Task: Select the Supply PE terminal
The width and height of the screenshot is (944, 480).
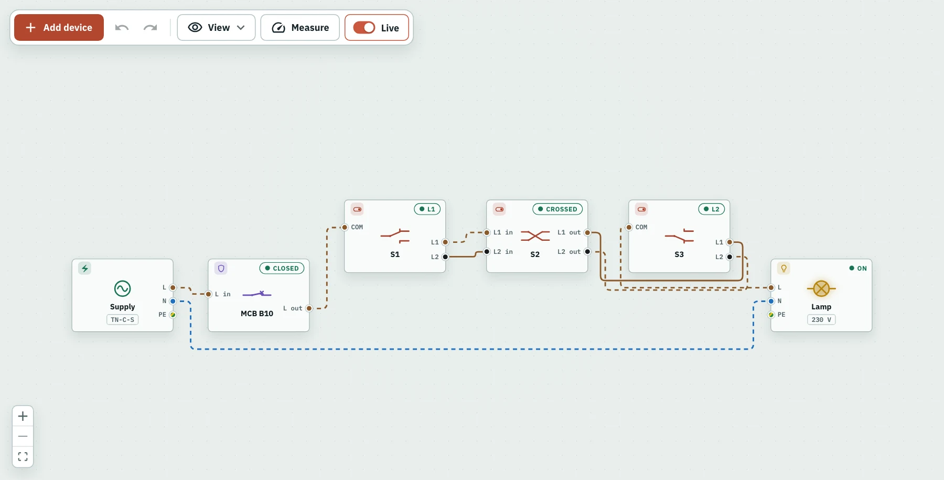Action: pos(173,315)
